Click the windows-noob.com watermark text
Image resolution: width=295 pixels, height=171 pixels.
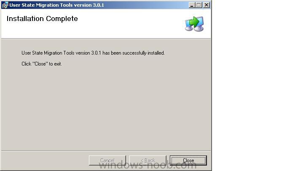[147, 165]
